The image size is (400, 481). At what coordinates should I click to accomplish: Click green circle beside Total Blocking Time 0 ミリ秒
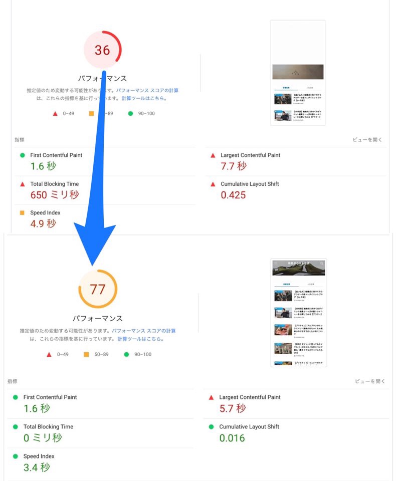click(x=16, y=427)
